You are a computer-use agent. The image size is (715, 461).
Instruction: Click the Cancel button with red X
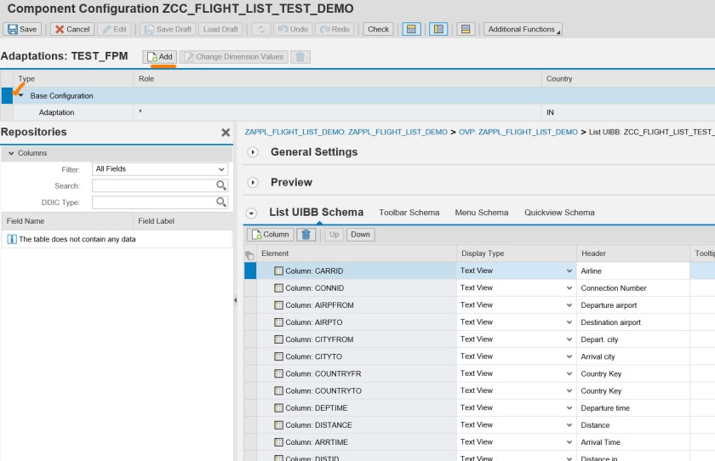pos(71,29)
